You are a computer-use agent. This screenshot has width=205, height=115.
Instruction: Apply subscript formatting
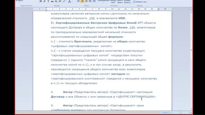tap(56, 1)
